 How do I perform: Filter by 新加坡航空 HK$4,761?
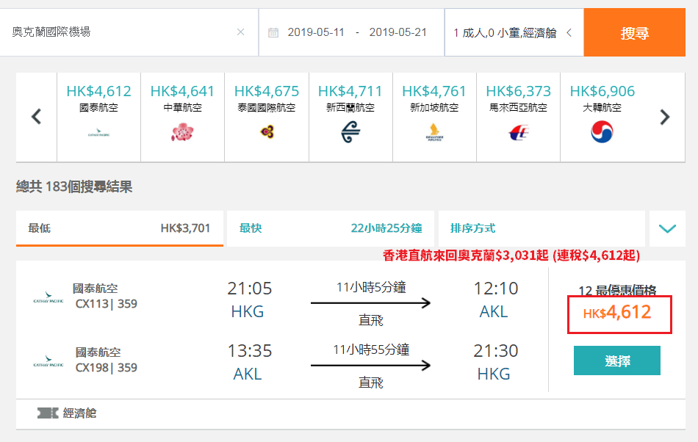coord(434,117)
